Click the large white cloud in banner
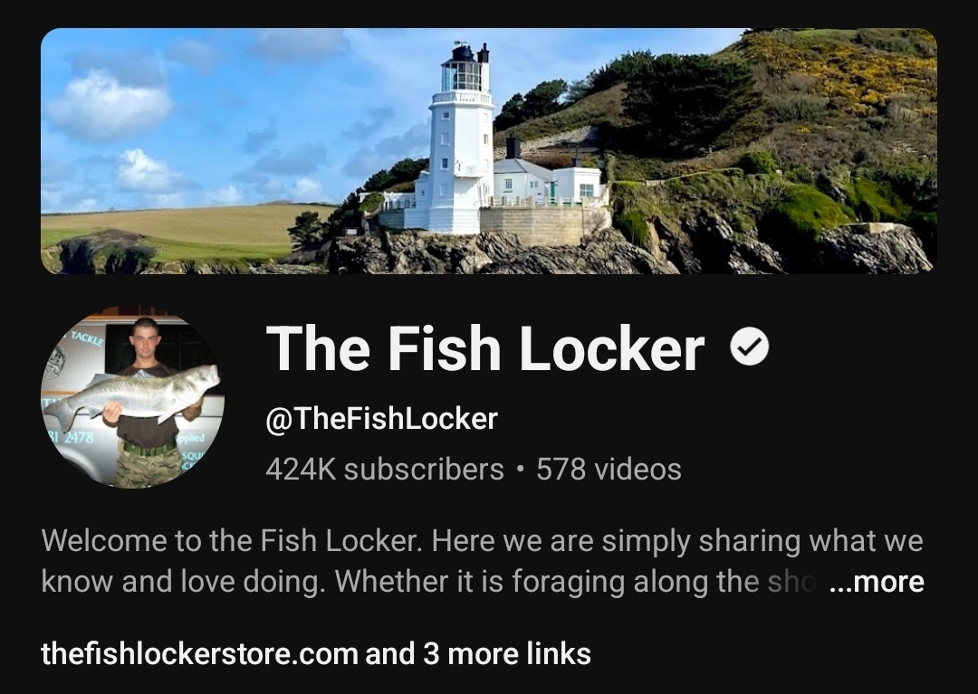 click(110, 105)
